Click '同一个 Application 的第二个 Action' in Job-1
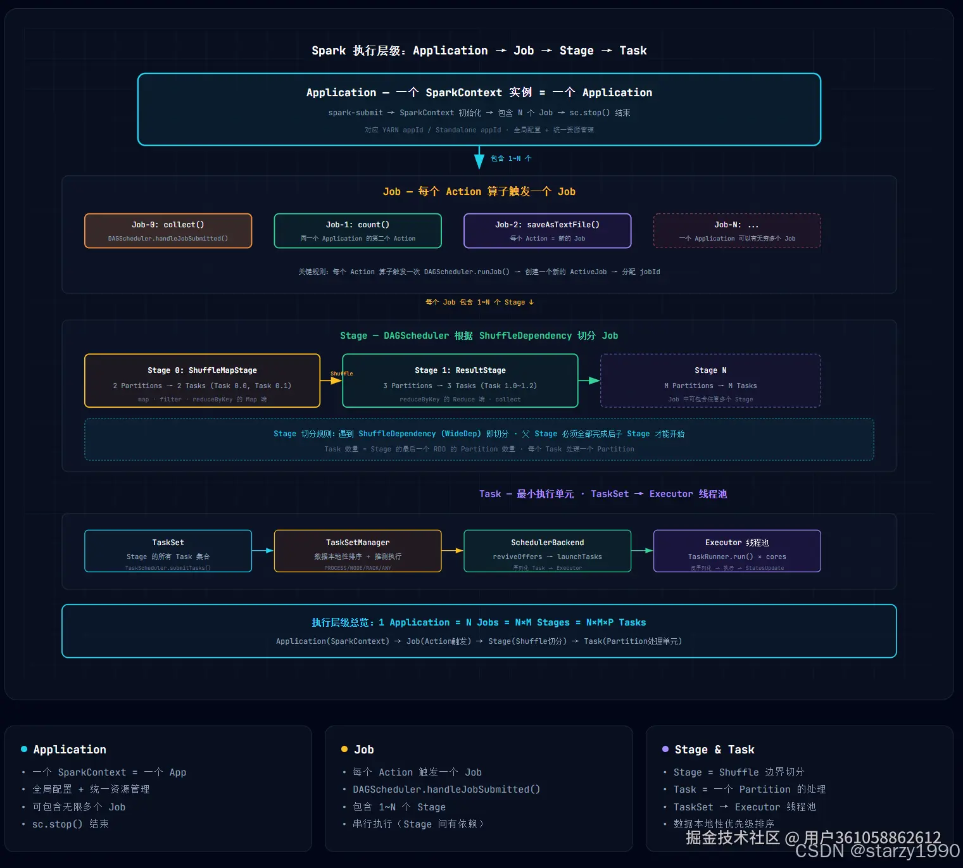Screen dimensions: 963x868 (358, 239)
